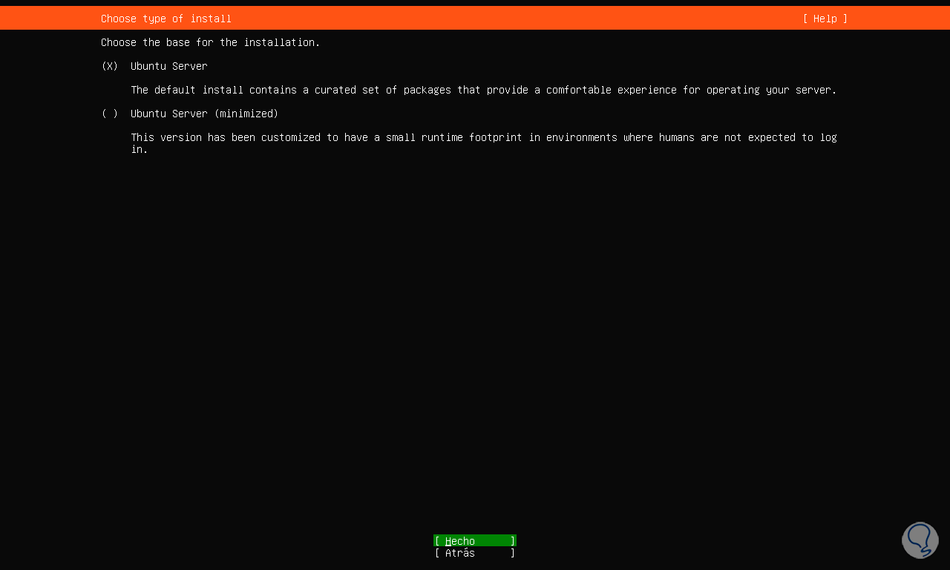Click the small runtime footprint description text
The image size is (950, 570).
[x=484, y=143]
